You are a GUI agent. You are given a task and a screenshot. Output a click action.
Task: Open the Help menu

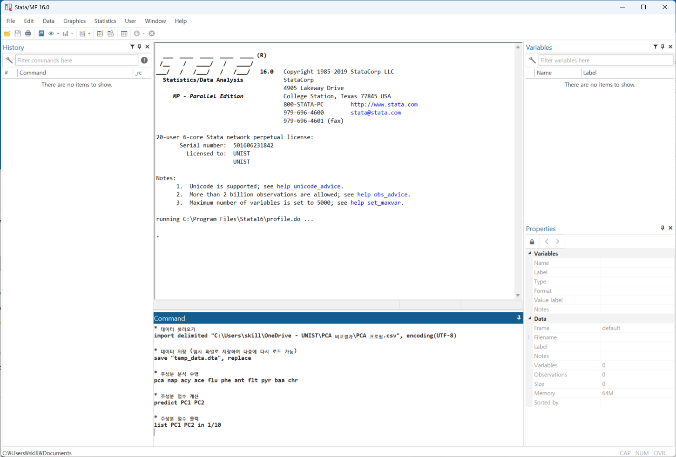181,21
